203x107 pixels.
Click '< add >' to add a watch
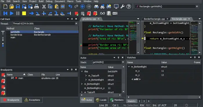[x=136, y=79]
